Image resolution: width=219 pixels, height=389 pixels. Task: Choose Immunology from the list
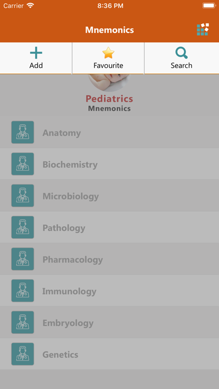coord(109,291)
